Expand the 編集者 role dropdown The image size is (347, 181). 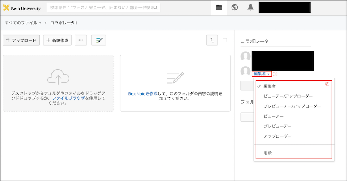261,74
